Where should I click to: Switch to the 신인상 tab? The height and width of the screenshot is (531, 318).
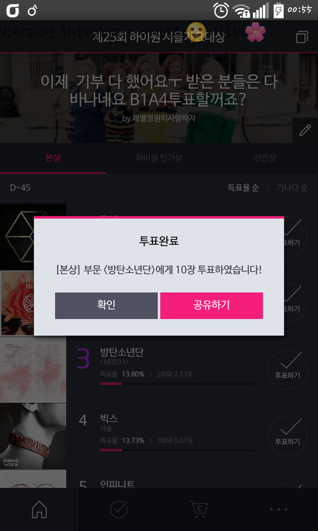265,158
